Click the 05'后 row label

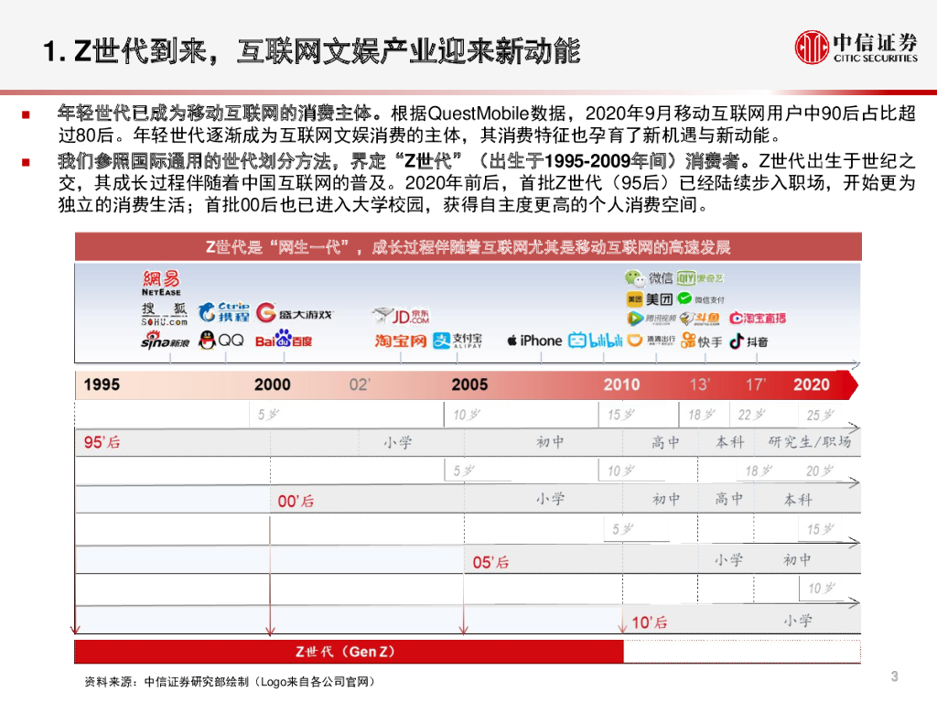490,563
